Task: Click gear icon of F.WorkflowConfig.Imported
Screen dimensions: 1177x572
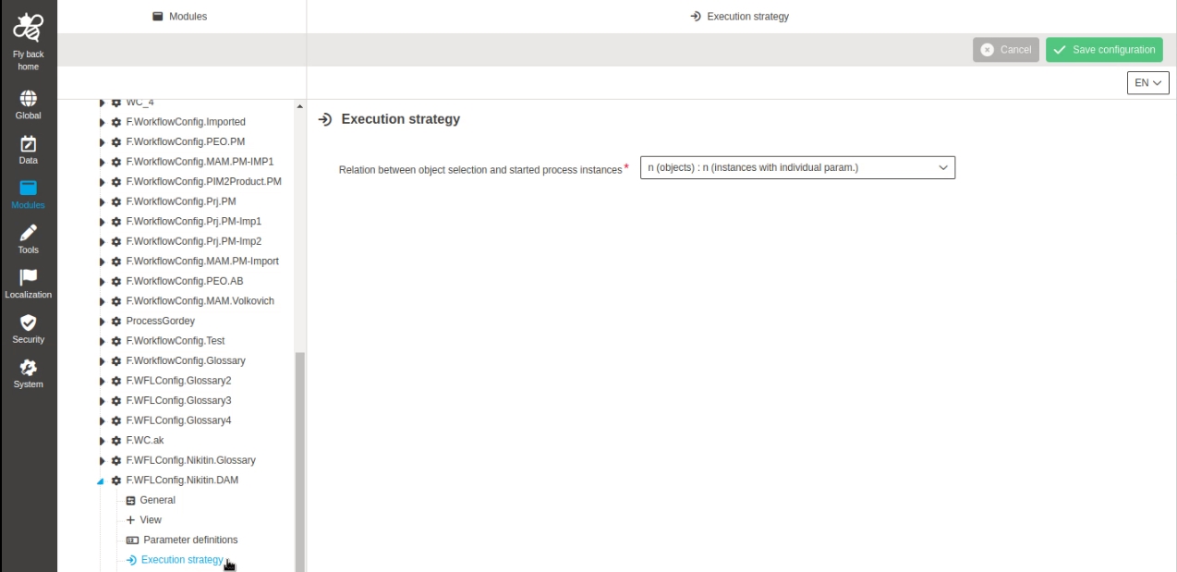Action: (116, 122)
